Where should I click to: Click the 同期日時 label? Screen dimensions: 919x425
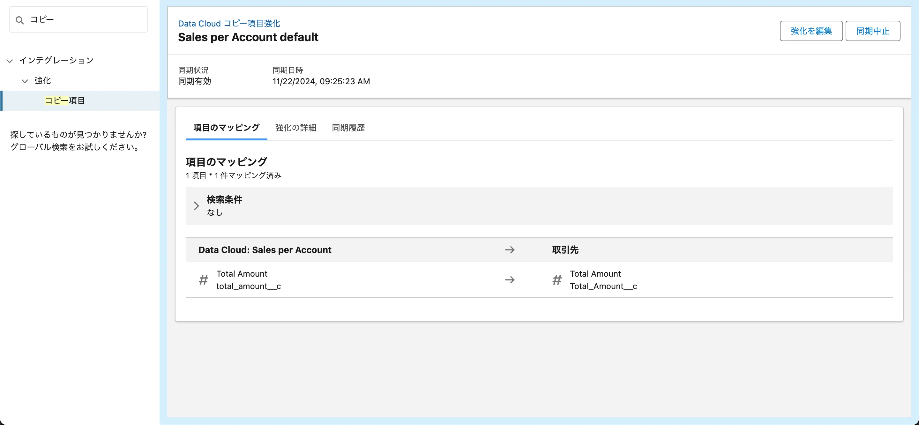[288, 70]
